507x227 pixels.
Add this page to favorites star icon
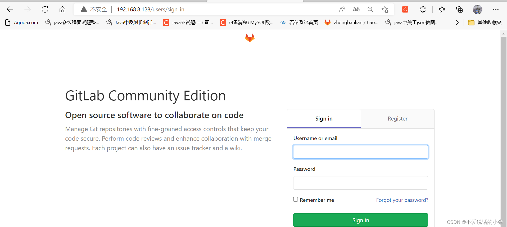pyautogui.click(x=385, y=10)
